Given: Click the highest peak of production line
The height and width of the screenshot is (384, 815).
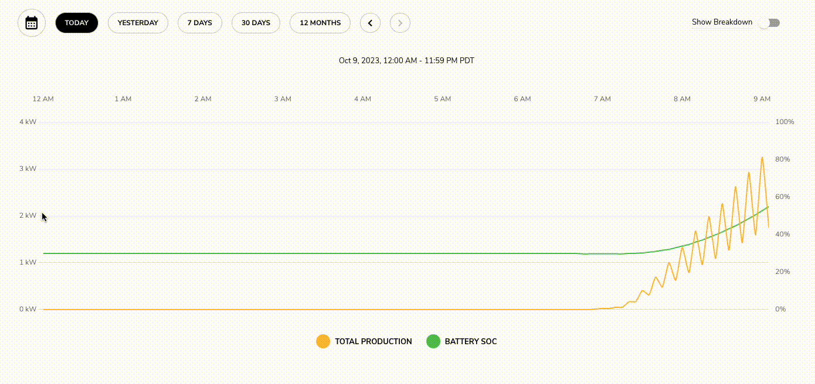Looking at the screenshot, I should coord(762,157).
